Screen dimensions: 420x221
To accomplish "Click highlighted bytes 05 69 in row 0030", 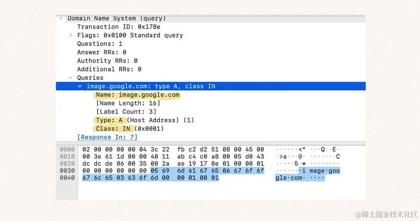I will coord(160,171).
